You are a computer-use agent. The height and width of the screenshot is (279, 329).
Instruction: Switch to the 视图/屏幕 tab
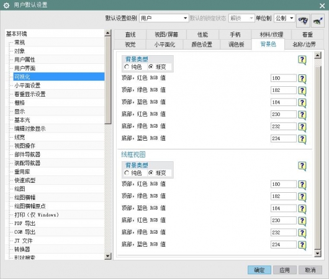click(x=166, y=34)
